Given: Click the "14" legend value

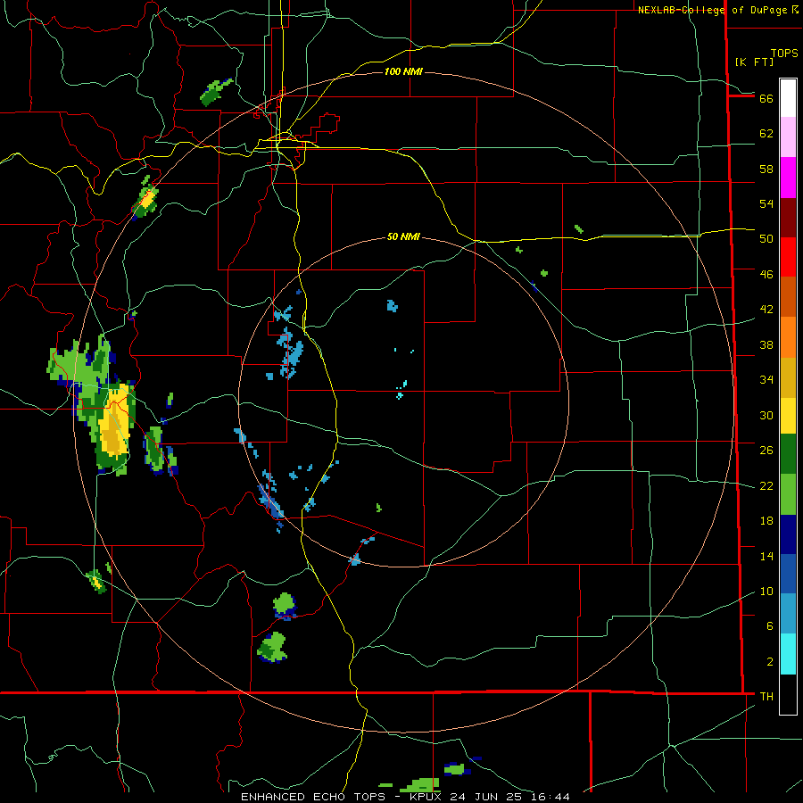Looking at the screenshot, I should [766, 556].
